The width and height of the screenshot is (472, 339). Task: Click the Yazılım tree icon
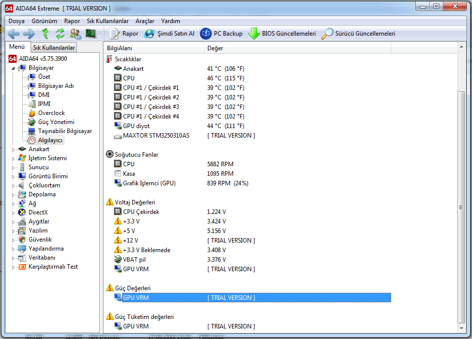(x=22, y=231)
